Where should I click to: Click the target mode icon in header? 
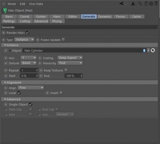point(151,4)
